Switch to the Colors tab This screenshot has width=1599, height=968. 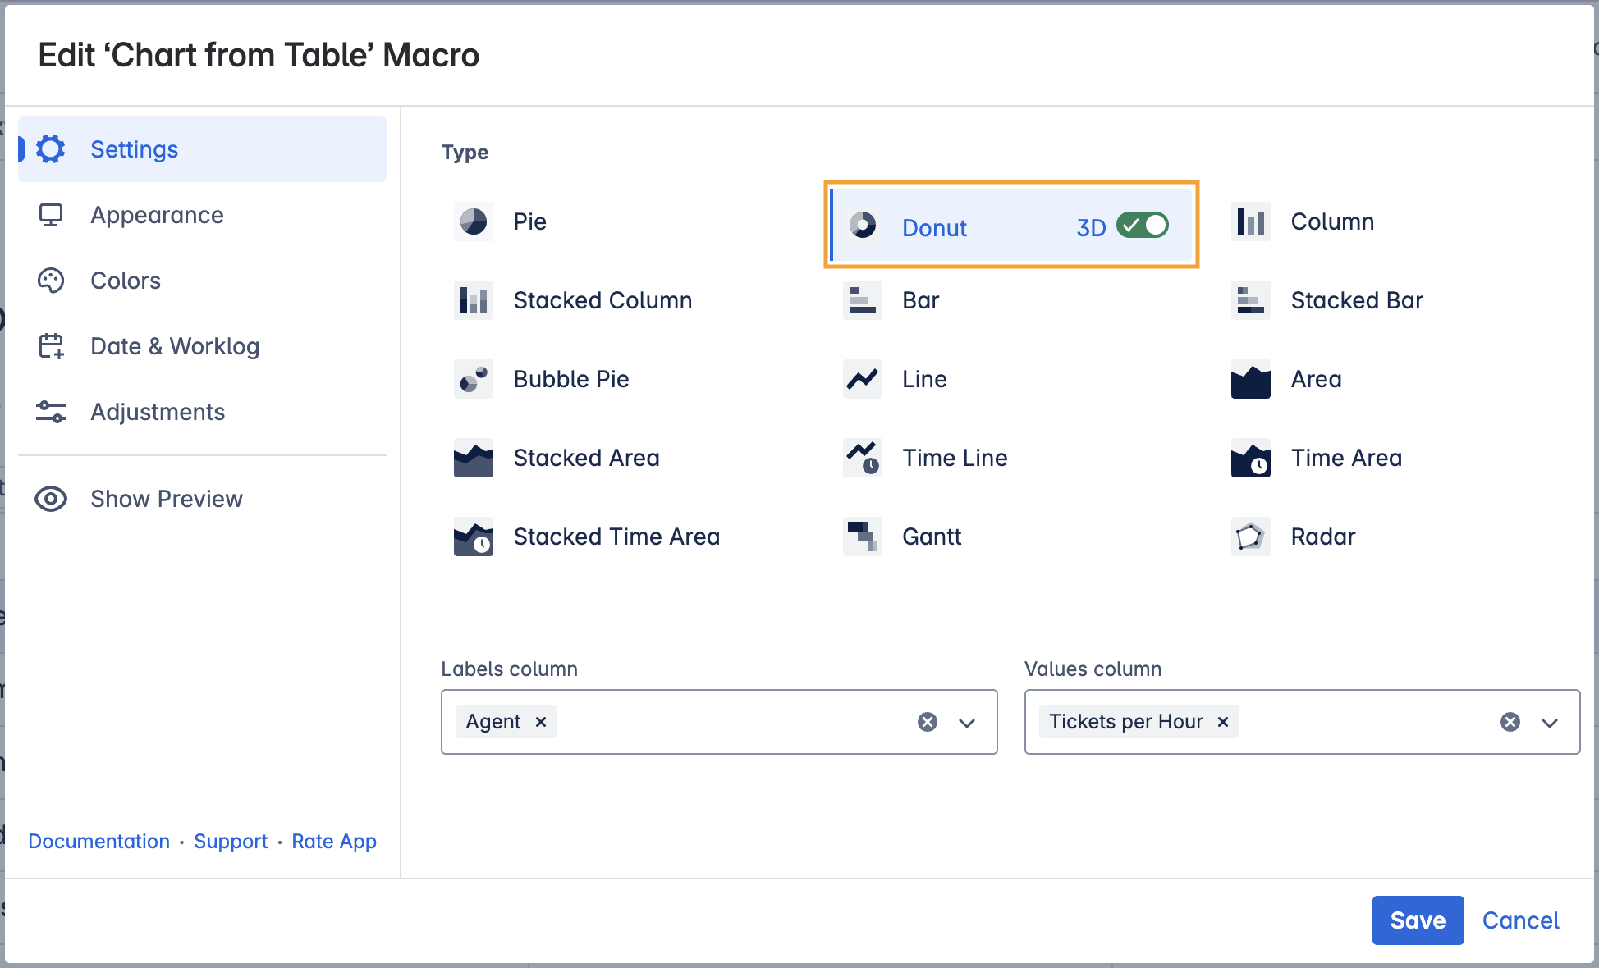[x=126, y=281]
